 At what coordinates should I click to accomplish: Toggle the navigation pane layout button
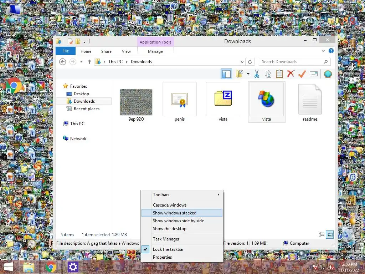tap(226, 74)
